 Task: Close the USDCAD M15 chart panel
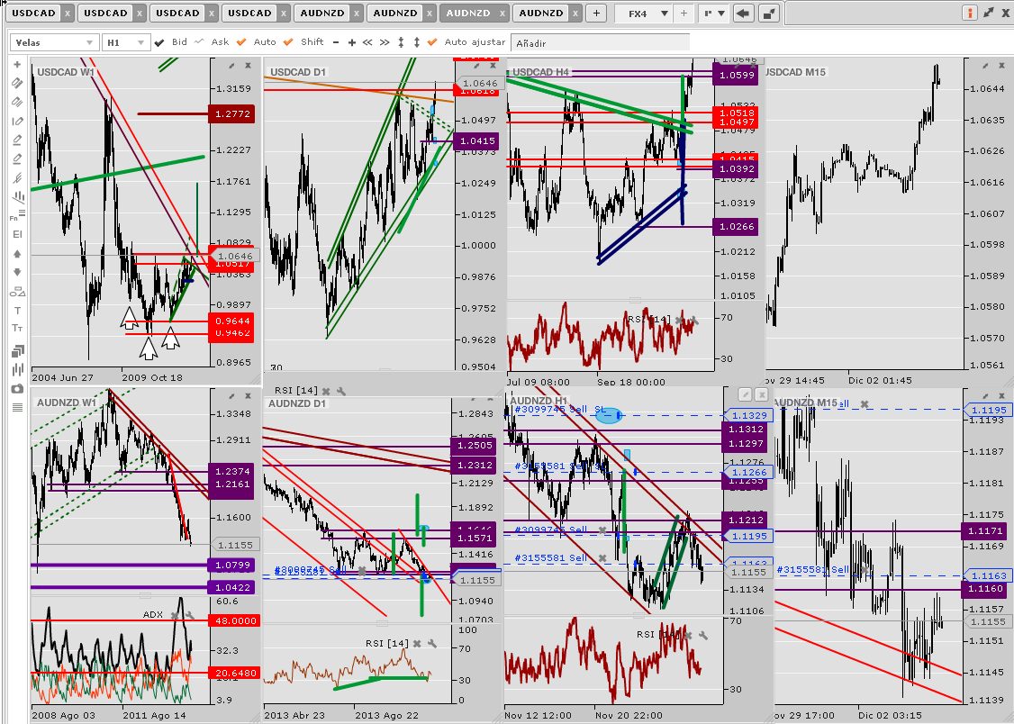point(1001,66)
